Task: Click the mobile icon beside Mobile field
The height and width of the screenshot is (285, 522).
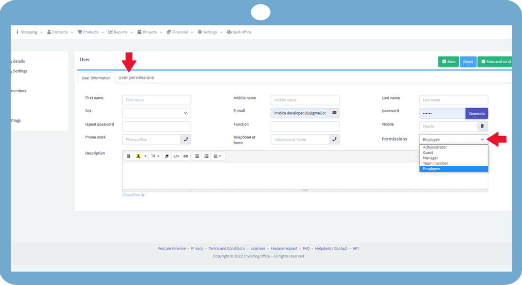Action: (482, 126)
